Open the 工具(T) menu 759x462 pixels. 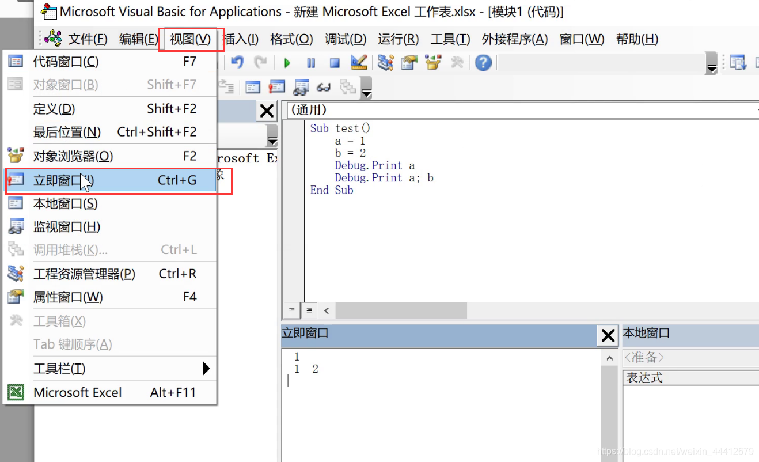tap(450, 39)
